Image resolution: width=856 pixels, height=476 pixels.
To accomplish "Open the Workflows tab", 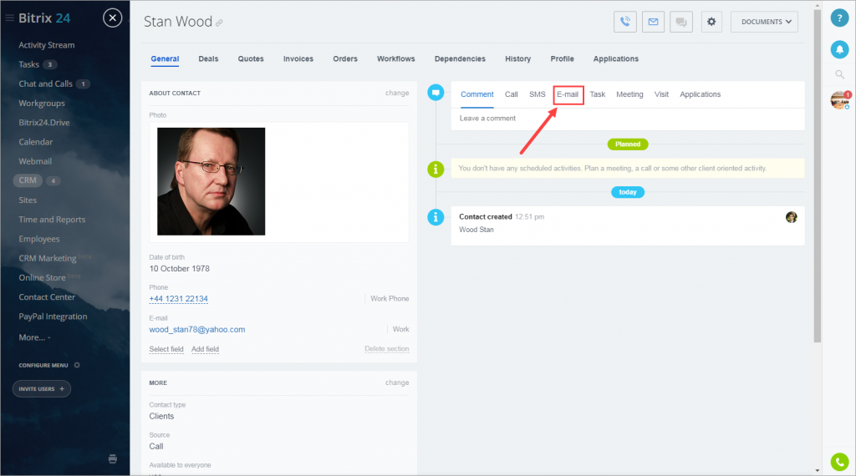I will (x=395, y=59).
